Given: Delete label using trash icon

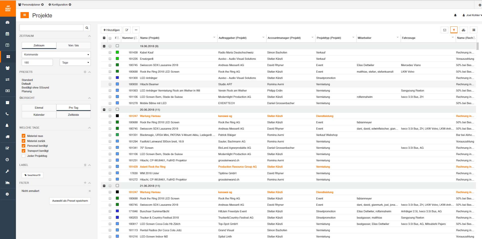Looking at the screenshot, I should pos(85,165).
